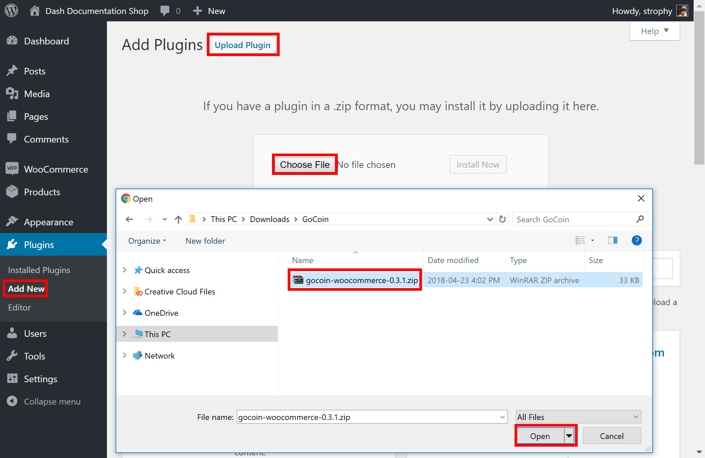705x458 pixels.
Task: Click the refresh icon in file dialog
Action: tap(502, 219)
